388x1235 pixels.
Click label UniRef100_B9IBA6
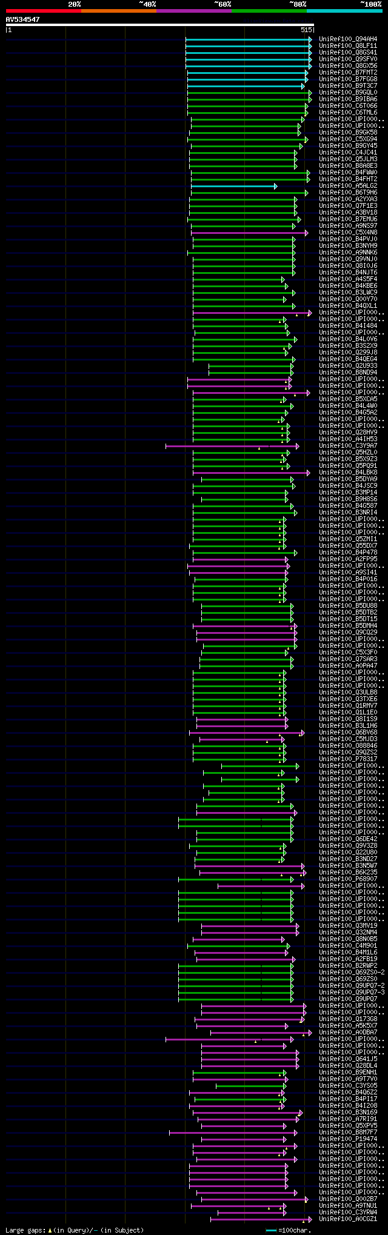[348, 99]
